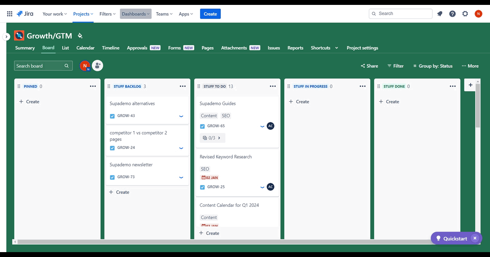
Task: Open the Teams dropdown
Action: tap(164, 14)
